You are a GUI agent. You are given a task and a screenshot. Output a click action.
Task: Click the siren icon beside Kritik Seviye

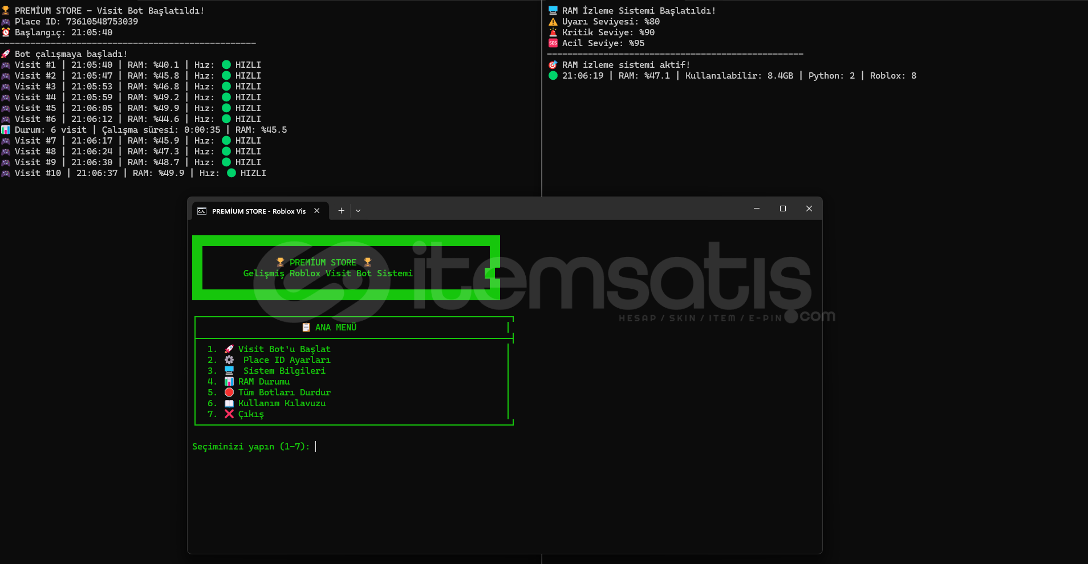553,32
